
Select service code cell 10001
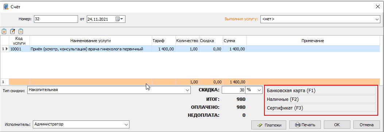coord(19,49)
